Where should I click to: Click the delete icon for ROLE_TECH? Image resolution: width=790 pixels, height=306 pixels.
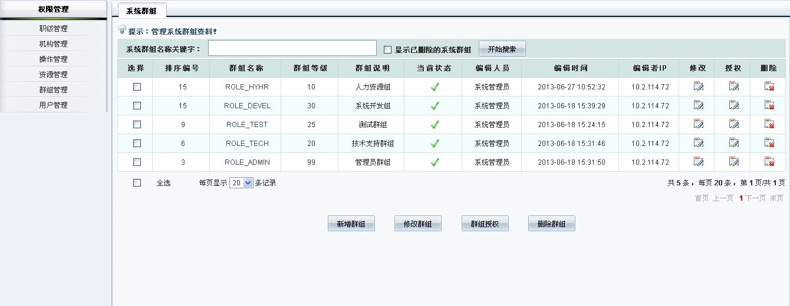click(769, 143)
